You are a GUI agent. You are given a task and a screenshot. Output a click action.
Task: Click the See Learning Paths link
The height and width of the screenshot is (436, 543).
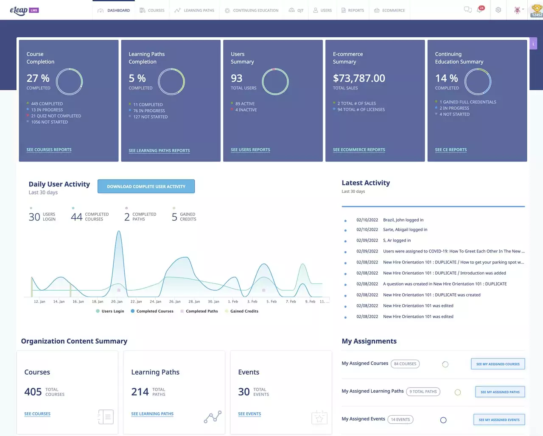click(x=152, y=414)
